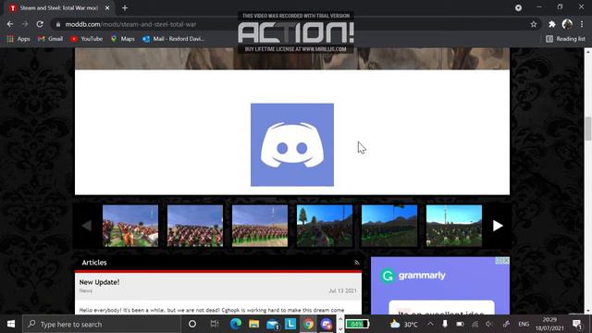
Task: Open the blue L app in taskbar
Action: [290, 324]
